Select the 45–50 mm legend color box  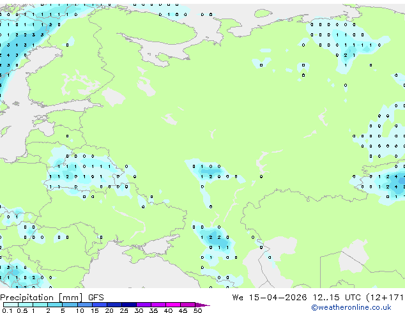[188, 305]
